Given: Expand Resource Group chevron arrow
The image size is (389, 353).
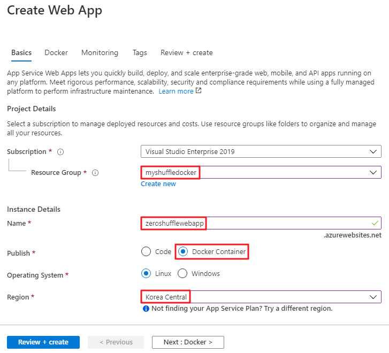Looking at the screenshot, I should [373, 172].
